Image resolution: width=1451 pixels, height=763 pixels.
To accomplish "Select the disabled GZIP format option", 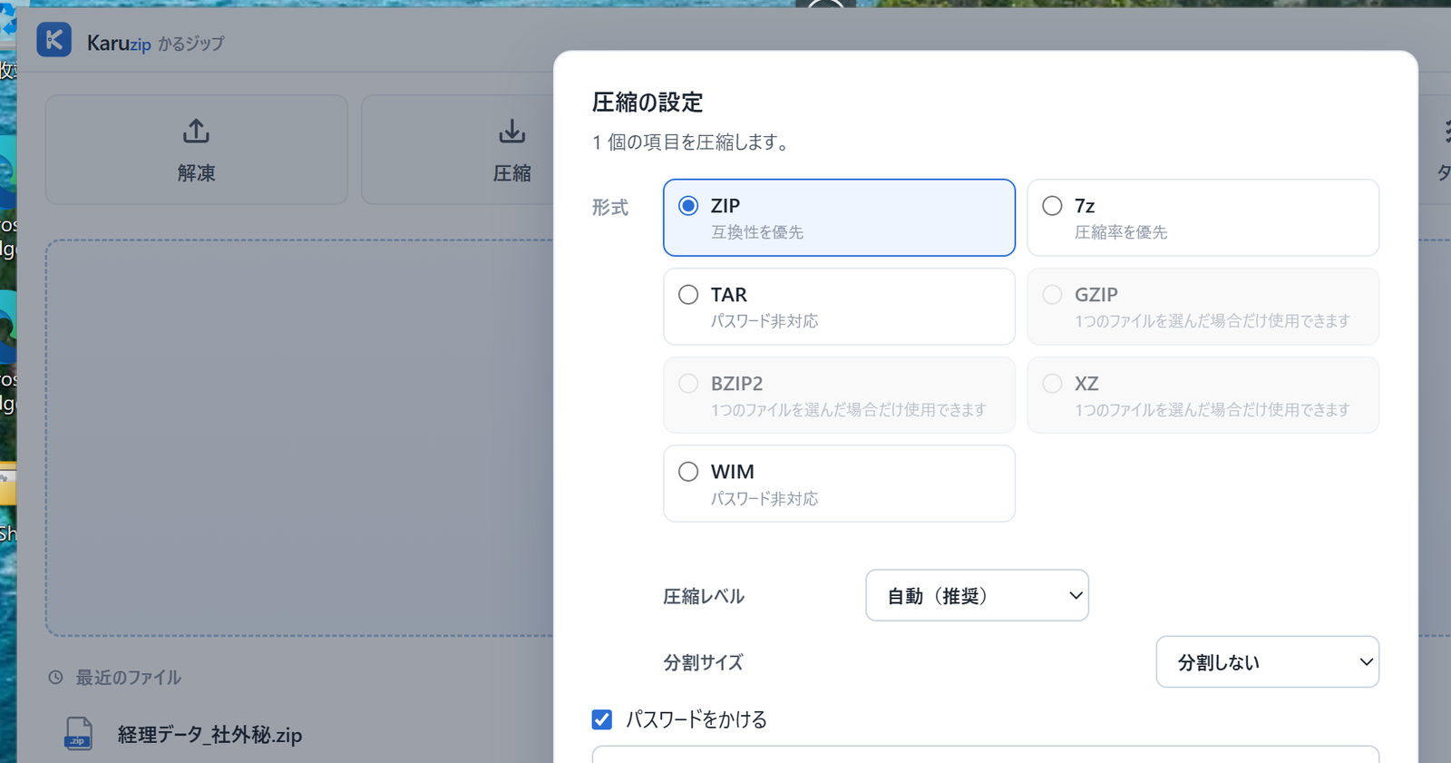I will pos(1203,307).
